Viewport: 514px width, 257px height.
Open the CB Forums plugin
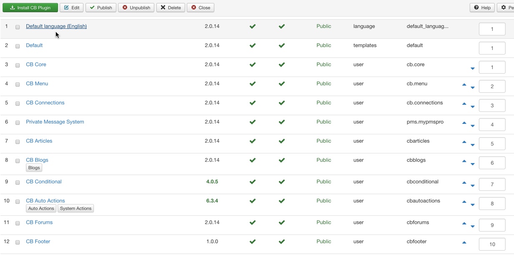(39, 222)
